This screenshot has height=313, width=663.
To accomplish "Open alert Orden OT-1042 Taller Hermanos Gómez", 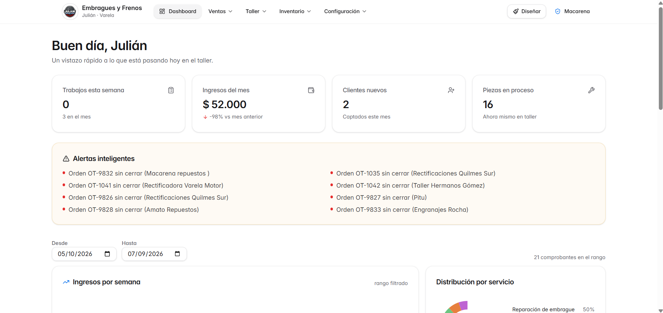I will [410, 186].
